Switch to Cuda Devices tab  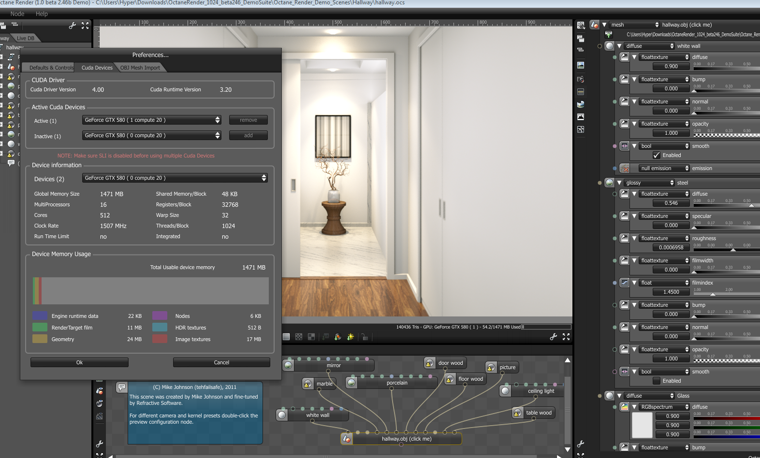97,68
